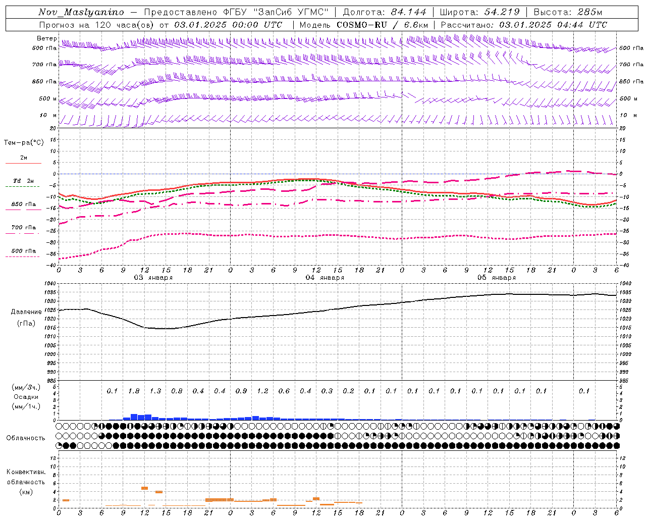This screenshot has width=646, height=517.
Task: Click the station name Nov_Maslyanino in header
Action: [81, 12]
